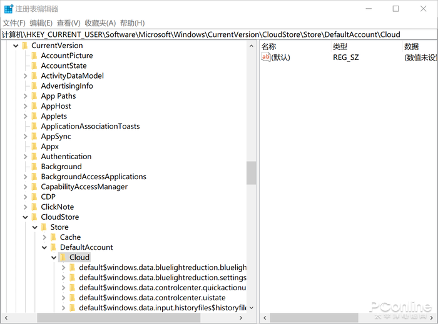Click the registry path address bar
Screen dimensions: 438x324
click(219, 34)
